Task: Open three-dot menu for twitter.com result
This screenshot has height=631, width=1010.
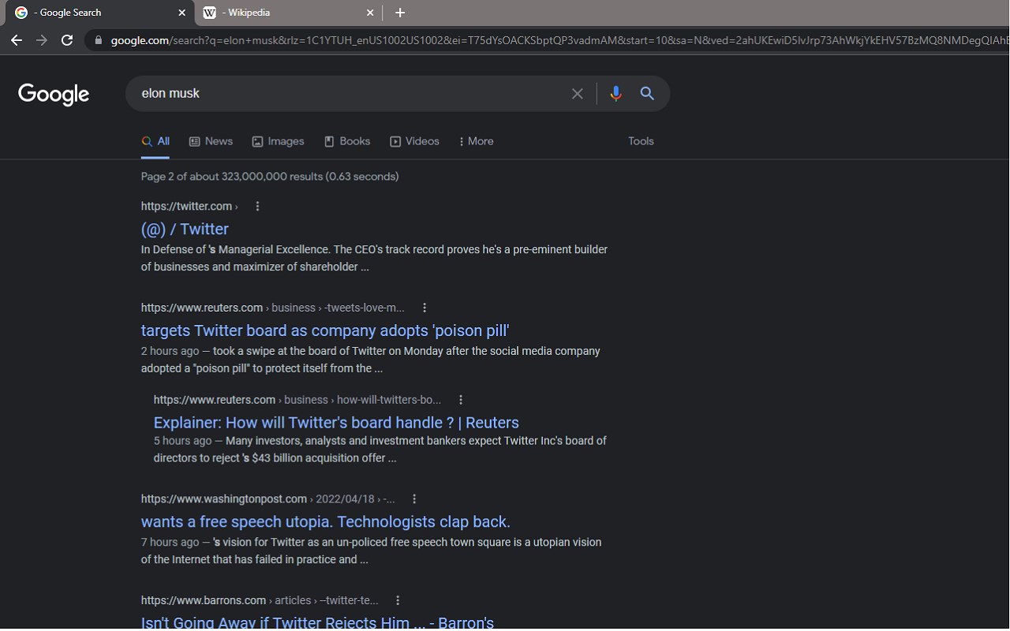Action: (257, 207)
